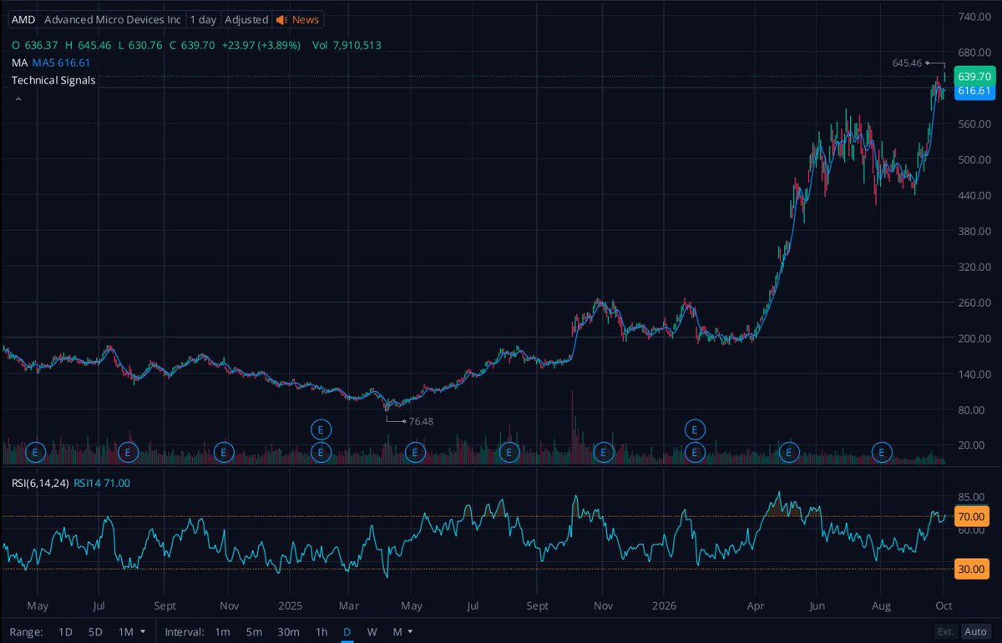Click the Interval: label
This screenshot has width=1002, height=643.
(183, 632)
